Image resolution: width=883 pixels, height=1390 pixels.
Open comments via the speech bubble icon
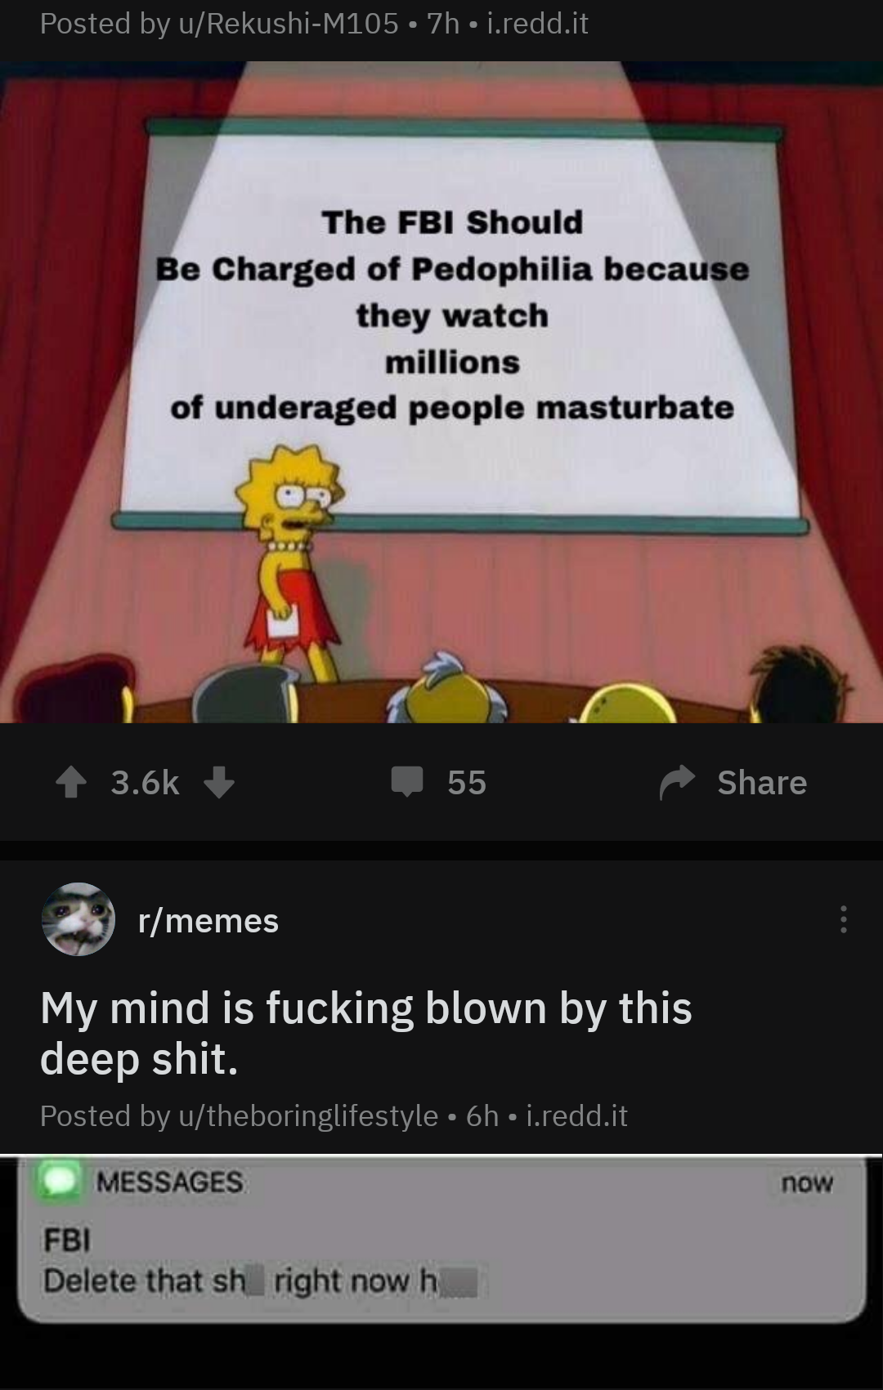tap(406, 782)
